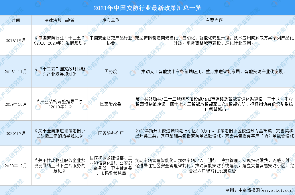This screenshot has width=295, height=195.
Task: Click issuer cell '国家发改委'
Action: click(x=111, y=104)
